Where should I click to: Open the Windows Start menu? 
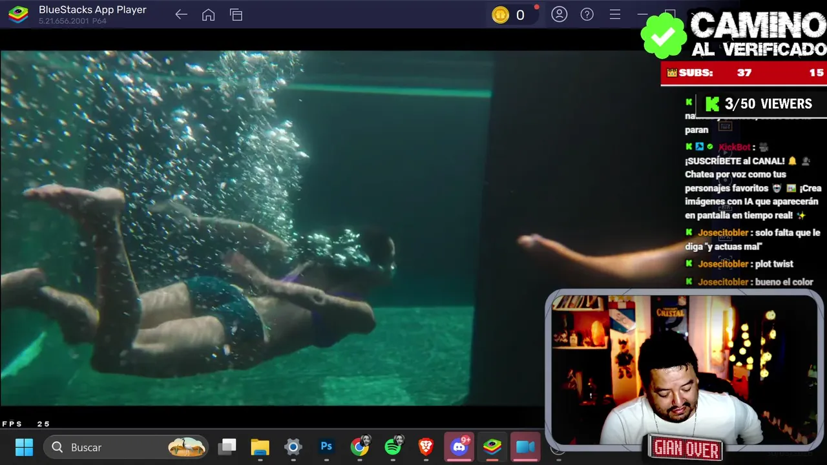click(x=24, y=447)
